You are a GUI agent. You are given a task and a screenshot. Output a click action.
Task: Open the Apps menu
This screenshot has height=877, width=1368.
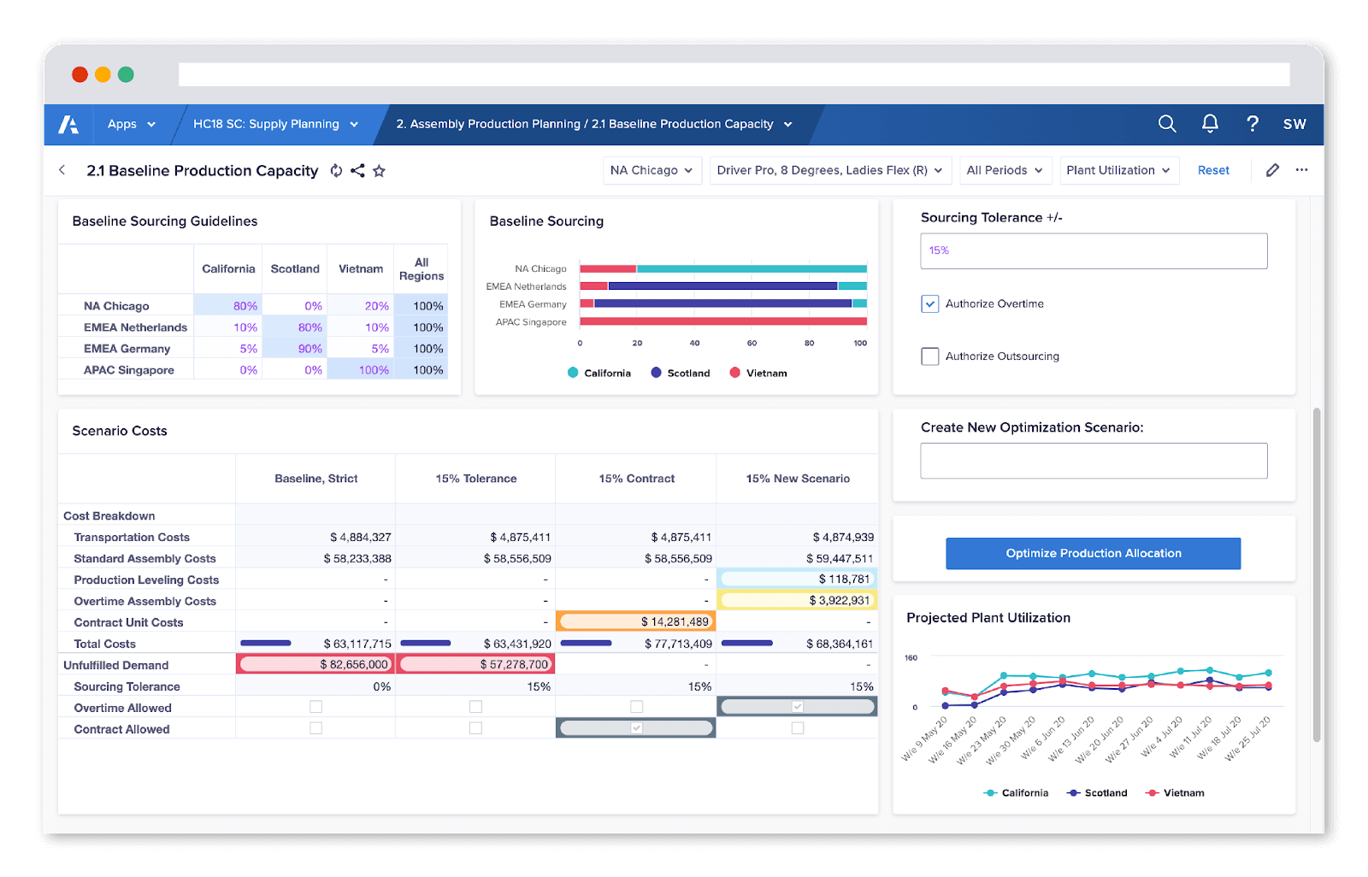[x=130, y=124]
